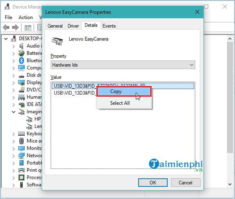Click the Cancel button
Viewport: 235px width, 199px height.
coord(186,182)
